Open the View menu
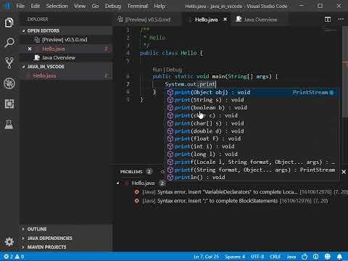The height and width of the screenshot is (261, 348). (x=80, y=6)
